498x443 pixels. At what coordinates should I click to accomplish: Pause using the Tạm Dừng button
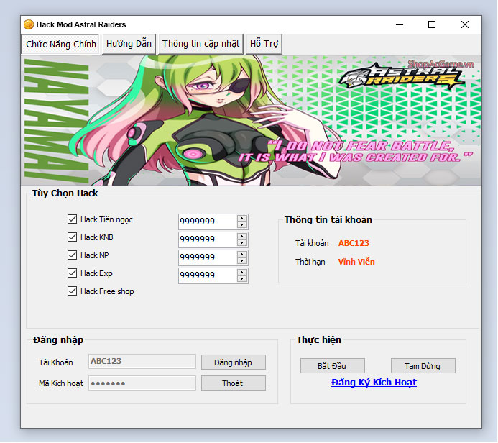coord(423,366)
